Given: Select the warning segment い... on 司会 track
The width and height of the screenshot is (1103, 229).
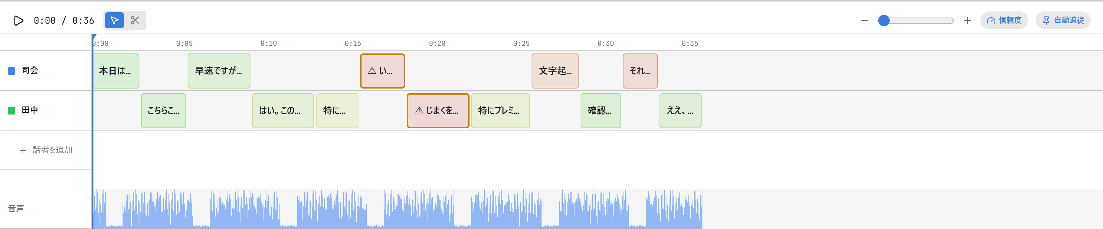Looking at the screenshot, I should [x=382, y=71].
